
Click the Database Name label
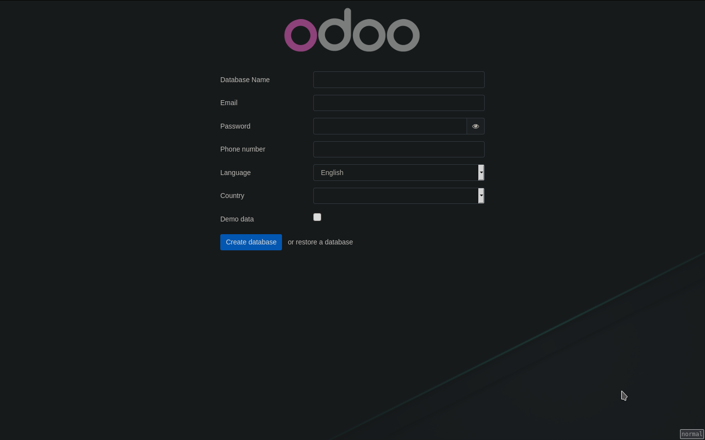(x=245, y=80)
